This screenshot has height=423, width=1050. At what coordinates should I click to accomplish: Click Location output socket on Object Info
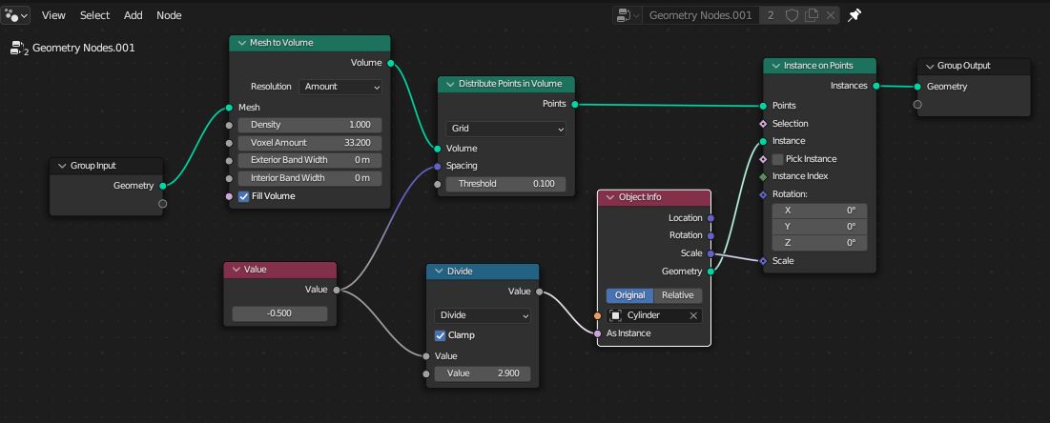coord(710,218)
